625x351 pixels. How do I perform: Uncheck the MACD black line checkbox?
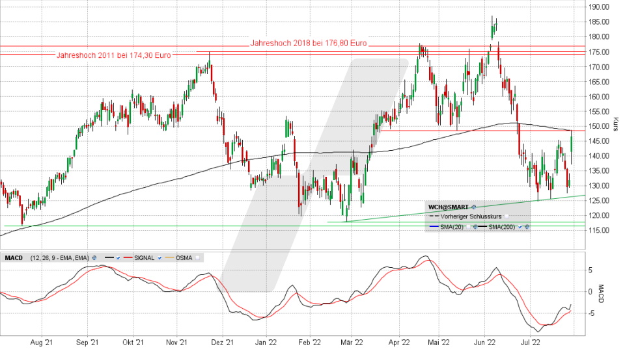(118, 258)
